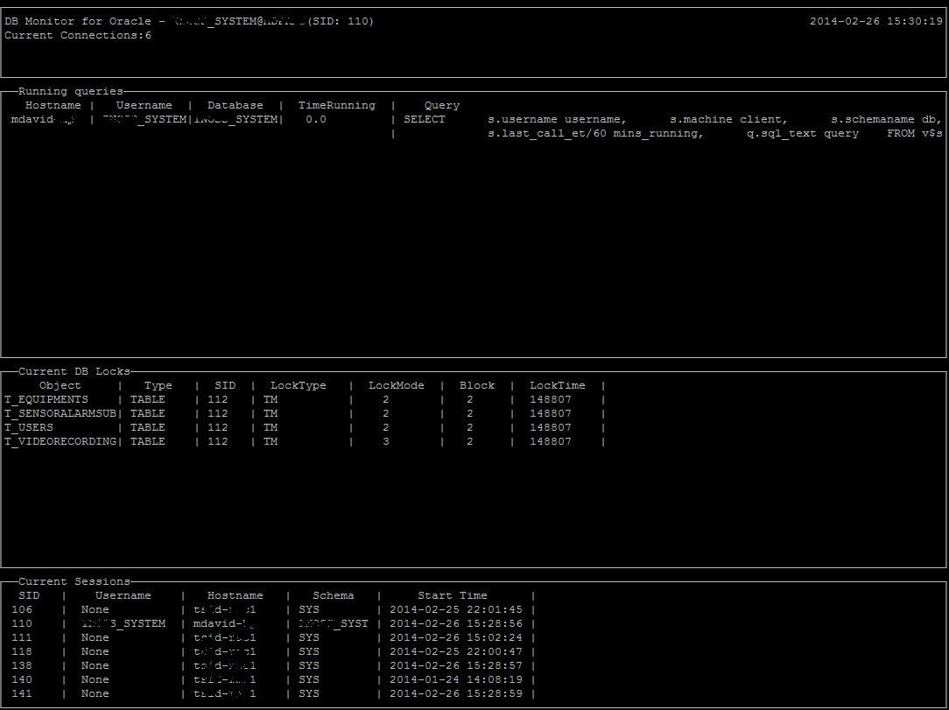Click the Type column header in locks table

(x=158, y=385)
